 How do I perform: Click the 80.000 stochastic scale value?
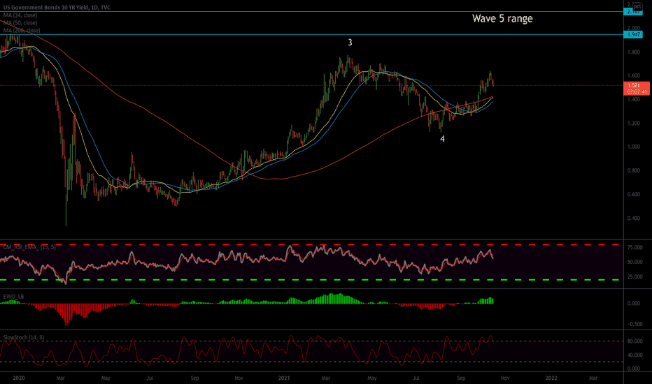tap(635, 341)
